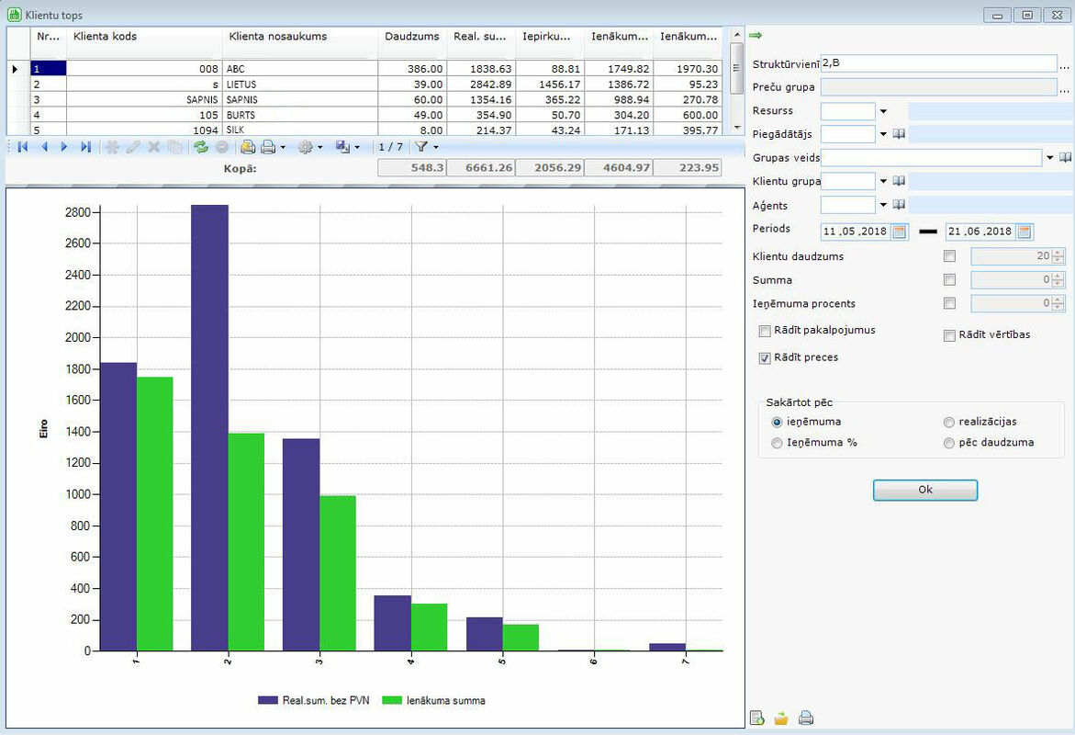Sort by Klienta nosaukums column header

(299, 37)
